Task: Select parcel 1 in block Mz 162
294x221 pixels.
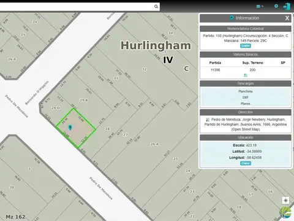Action: tap(29, 169)
